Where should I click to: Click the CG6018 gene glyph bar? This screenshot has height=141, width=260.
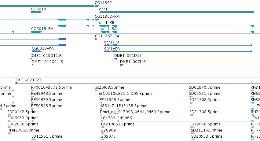36,12
